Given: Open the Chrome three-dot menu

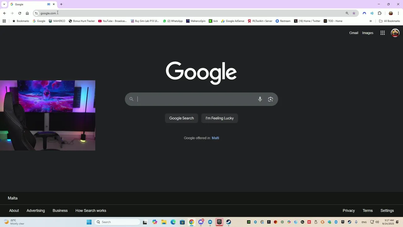Looking at the screenshot, I should [398, 13].
